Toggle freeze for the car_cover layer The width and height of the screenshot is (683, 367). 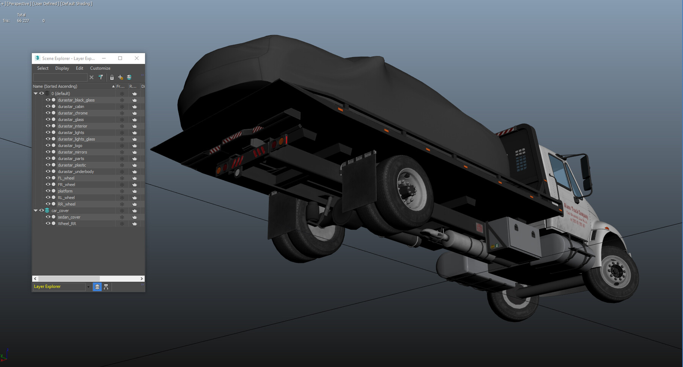click(122, 211)
